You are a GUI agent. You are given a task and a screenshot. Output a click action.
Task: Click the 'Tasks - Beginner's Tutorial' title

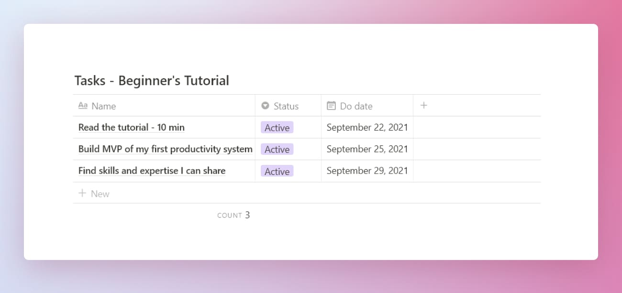[x=152, y=80]
